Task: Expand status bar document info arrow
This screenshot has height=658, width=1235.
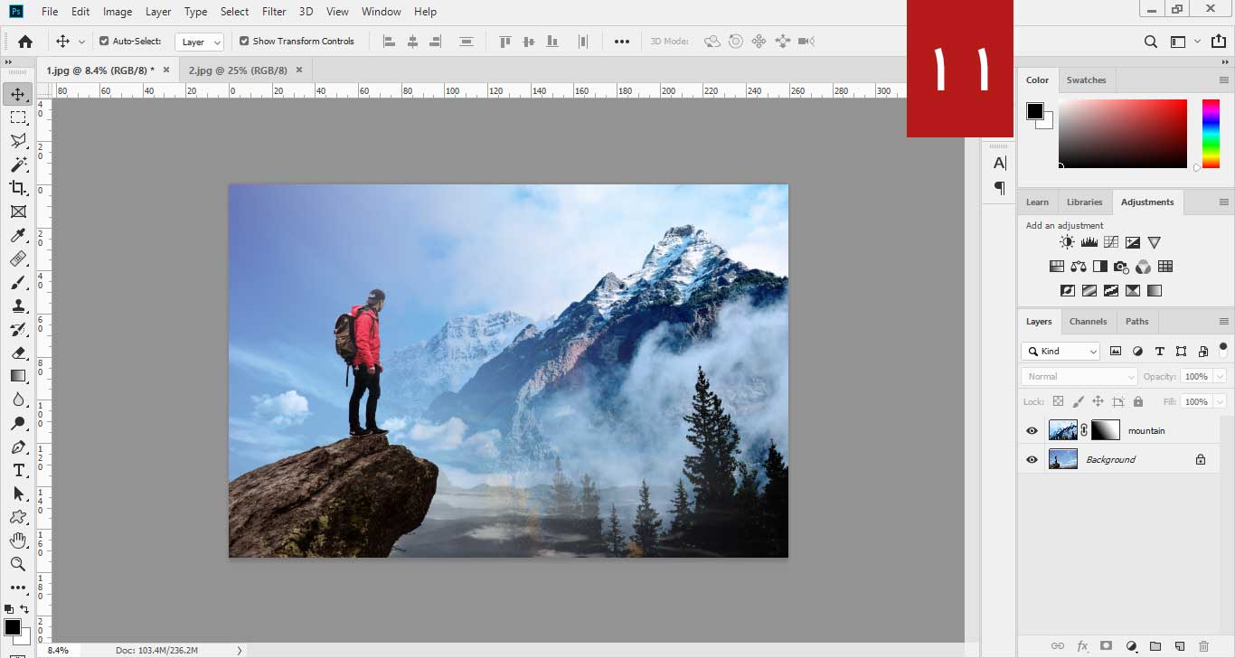Action: click(239, 650)
